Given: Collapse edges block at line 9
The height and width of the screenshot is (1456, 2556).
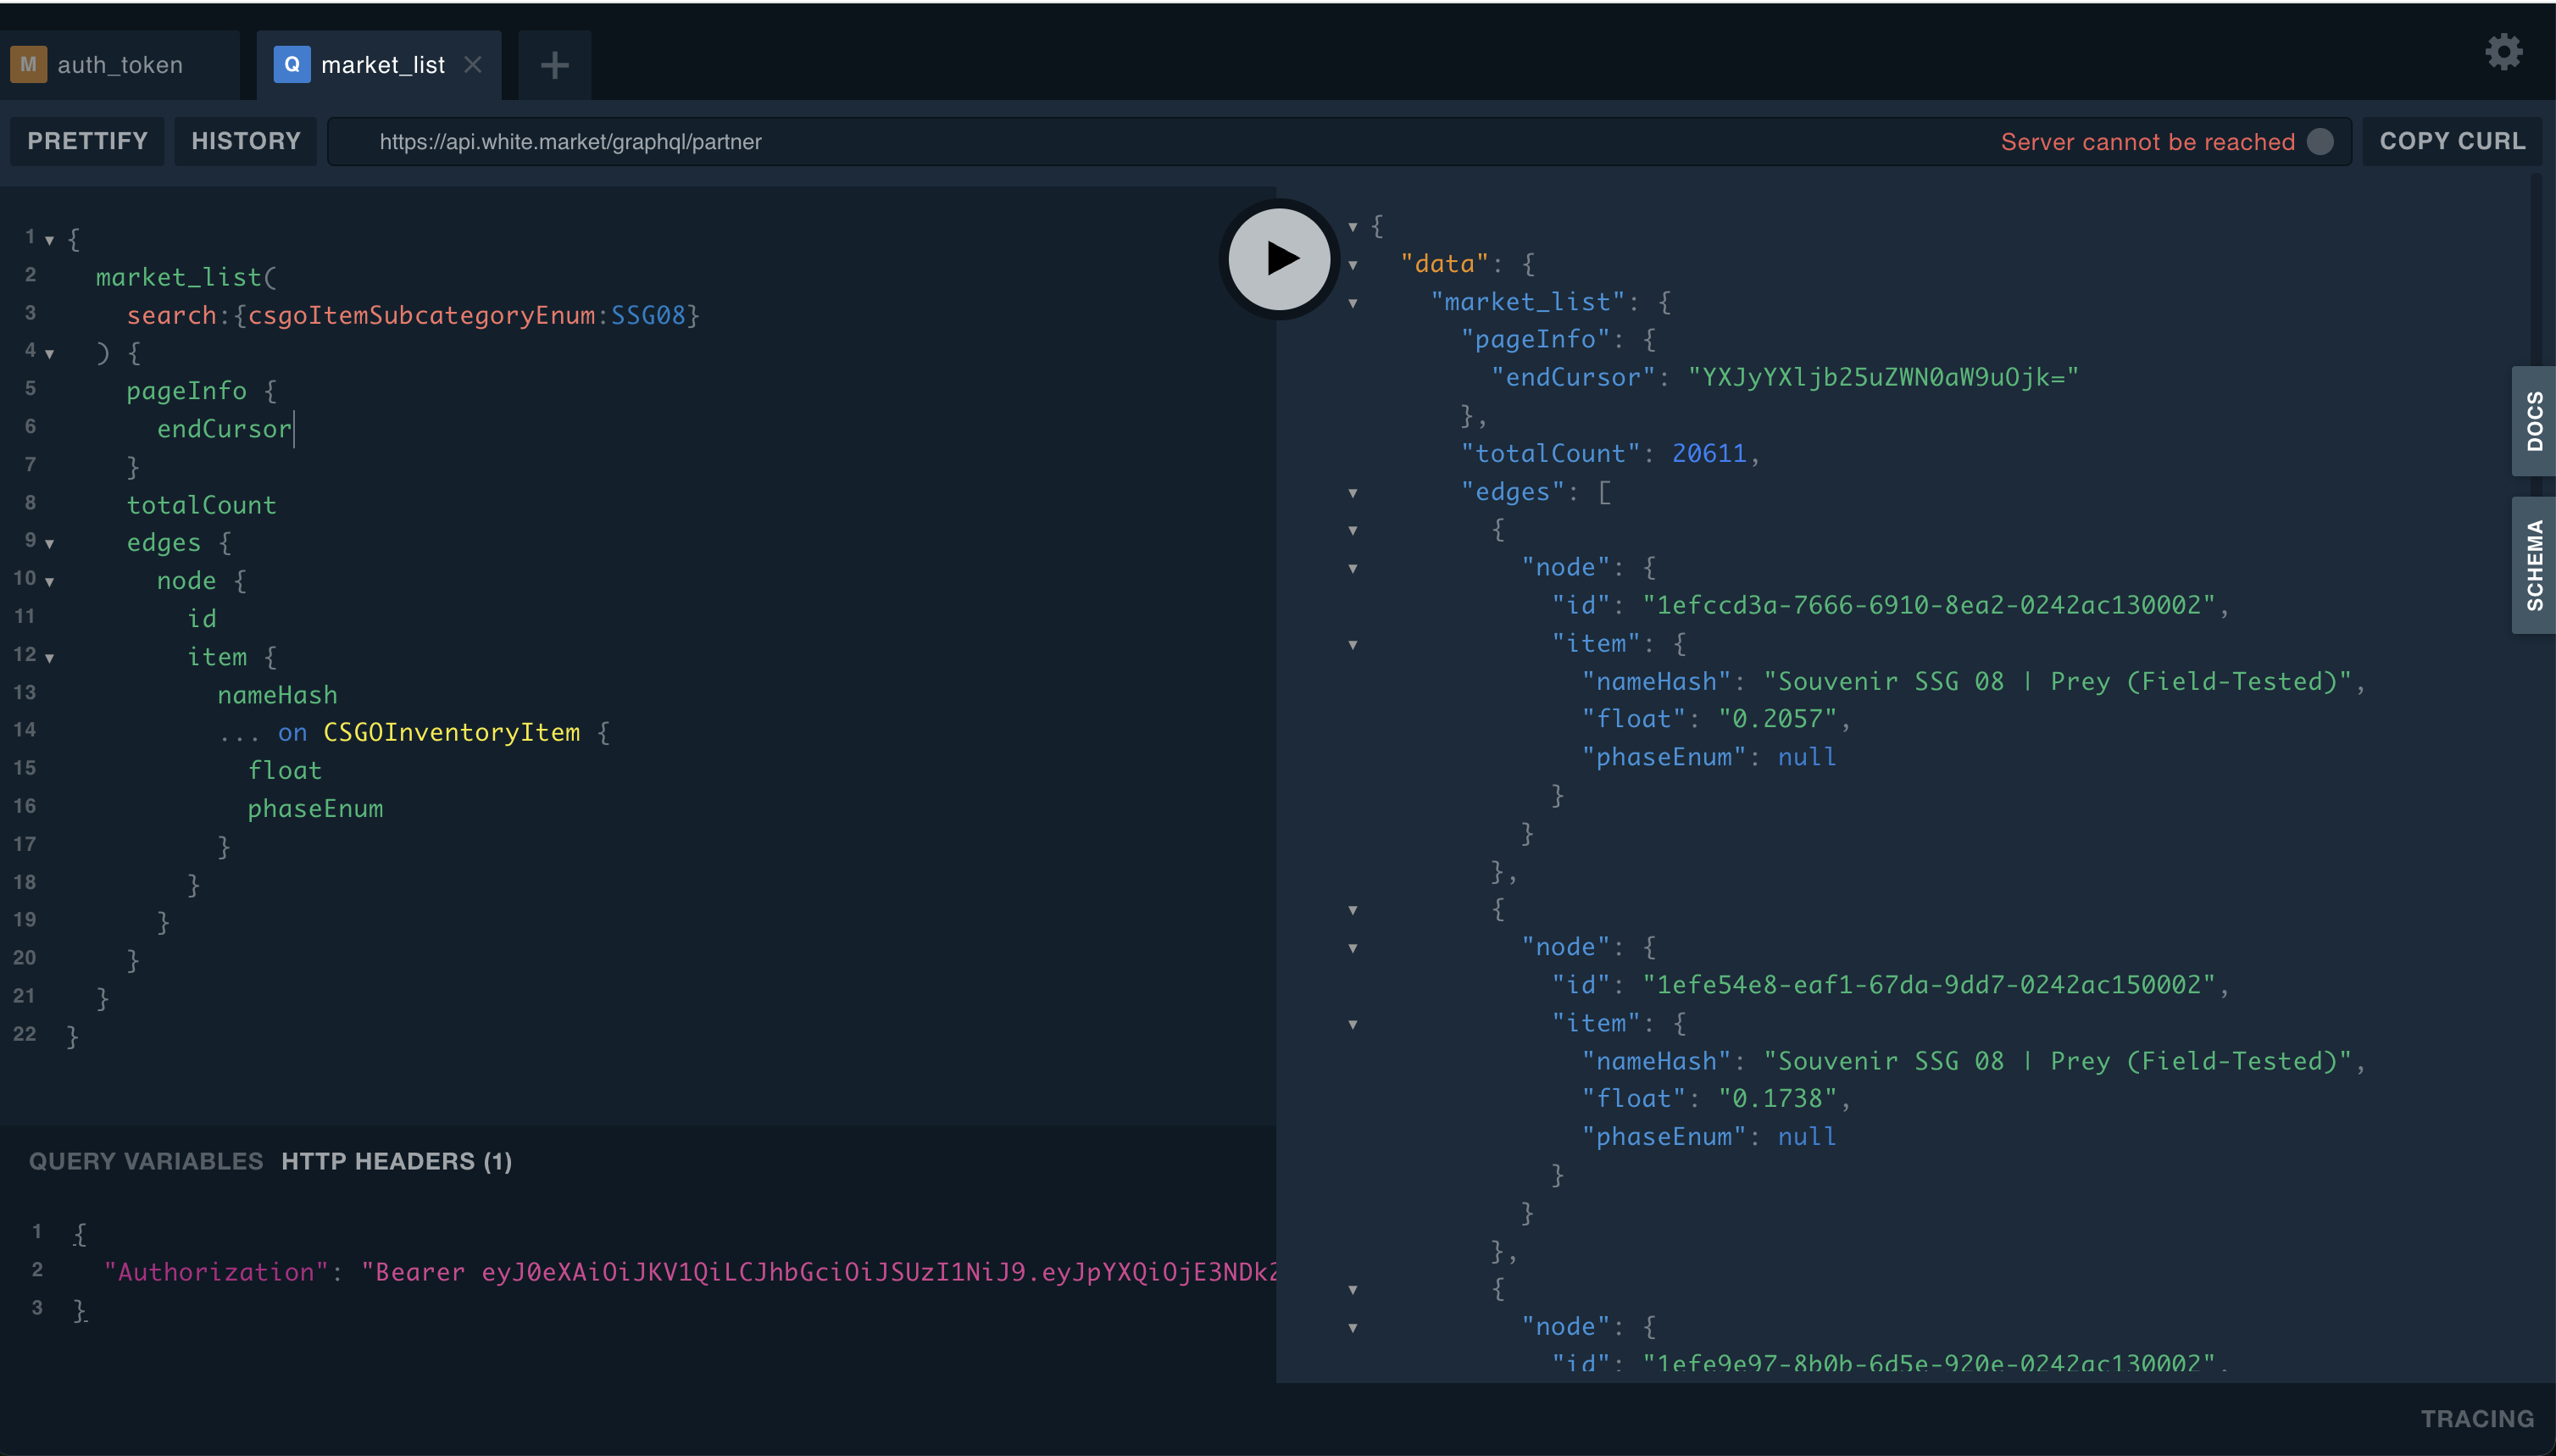Looking at the screenshot, I should 49,543.
